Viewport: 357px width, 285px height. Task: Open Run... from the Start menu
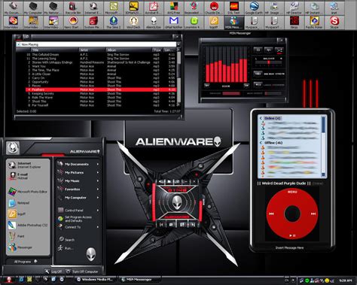[66, 248]
